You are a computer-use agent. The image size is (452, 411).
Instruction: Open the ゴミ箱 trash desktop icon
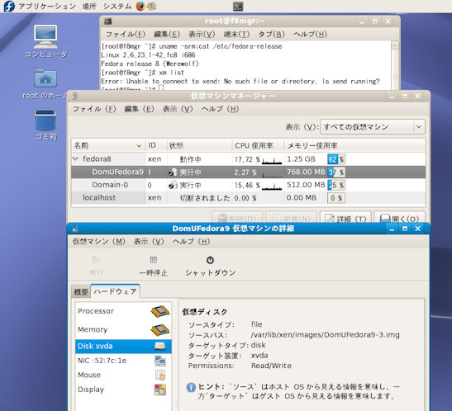click(x=45, y=125)
